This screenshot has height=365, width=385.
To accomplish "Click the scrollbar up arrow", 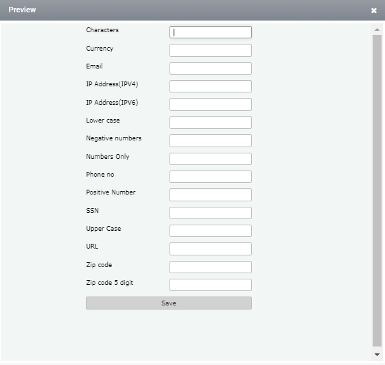I will pyautogui.click(x=377, y=29).
